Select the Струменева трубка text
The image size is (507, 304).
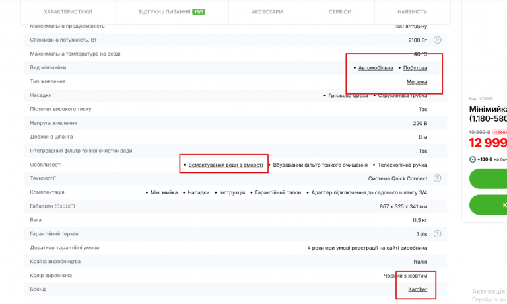pos(402,96)
